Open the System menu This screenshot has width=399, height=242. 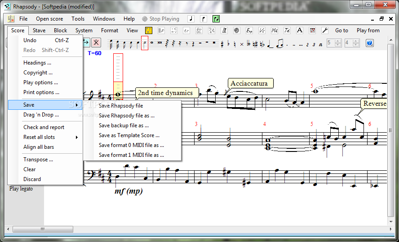coord(84,30)
